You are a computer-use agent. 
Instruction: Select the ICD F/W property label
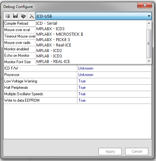pyautogui.click(x=40, y=68)
